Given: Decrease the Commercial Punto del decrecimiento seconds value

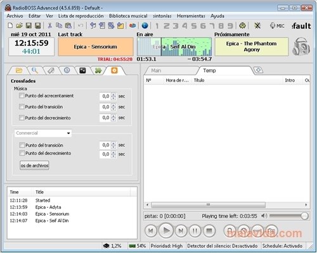Looking at the screenshot, I should pos(113,156).
